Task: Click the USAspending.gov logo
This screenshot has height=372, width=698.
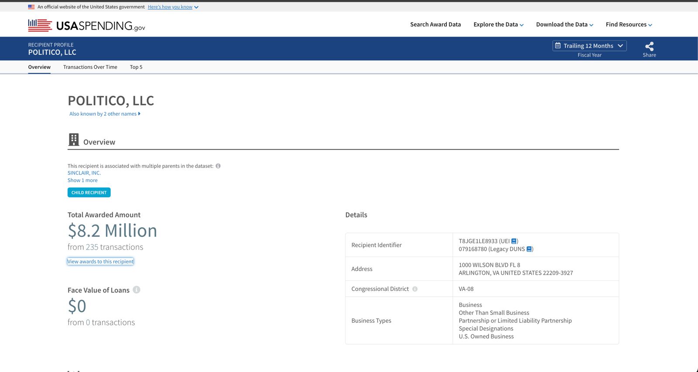Action: 86,26
